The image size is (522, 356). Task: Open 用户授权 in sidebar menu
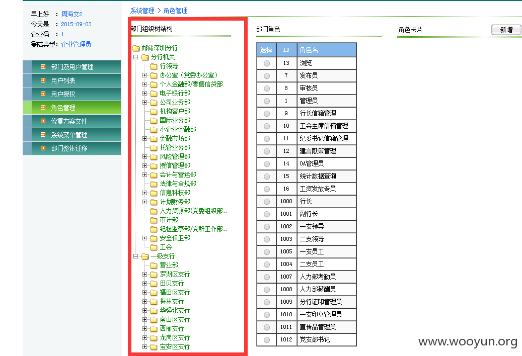[72, 94]
